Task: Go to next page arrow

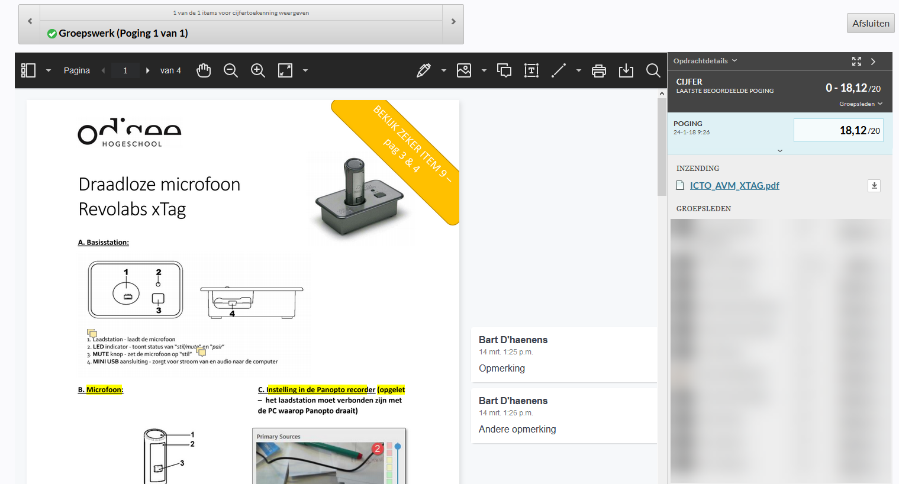Action: coord(147,70)
